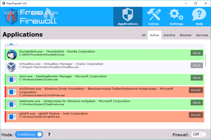
Task: Click the igfxEM.exe window icon
Action: tap(12, 117)
